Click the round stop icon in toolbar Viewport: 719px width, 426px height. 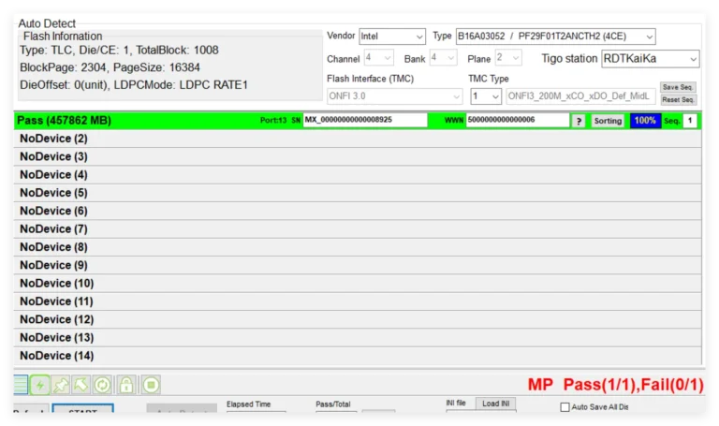(151, 385)
